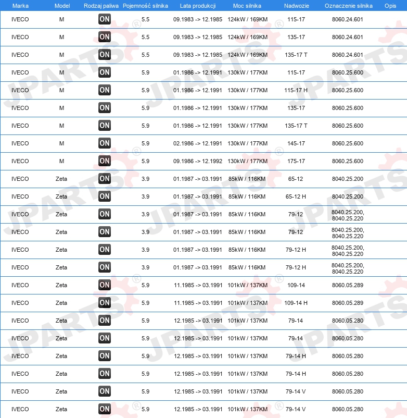The height and width of the screenshot is (418, 407).
Task: Click the body type cell 115-17 H
Action: [x=296, y=90]
